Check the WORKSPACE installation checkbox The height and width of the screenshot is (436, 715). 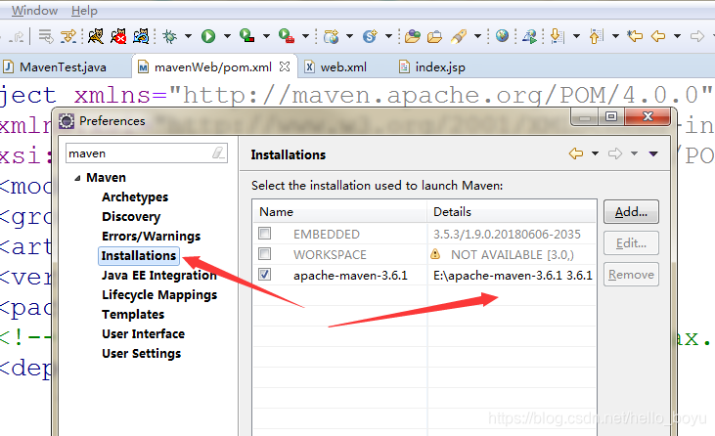(264, 253)
